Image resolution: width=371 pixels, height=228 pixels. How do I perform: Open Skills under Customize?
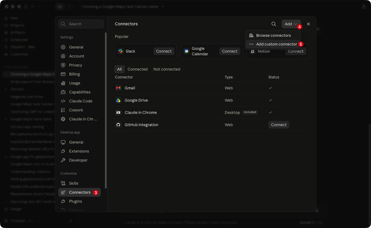[x=80, y=183]
